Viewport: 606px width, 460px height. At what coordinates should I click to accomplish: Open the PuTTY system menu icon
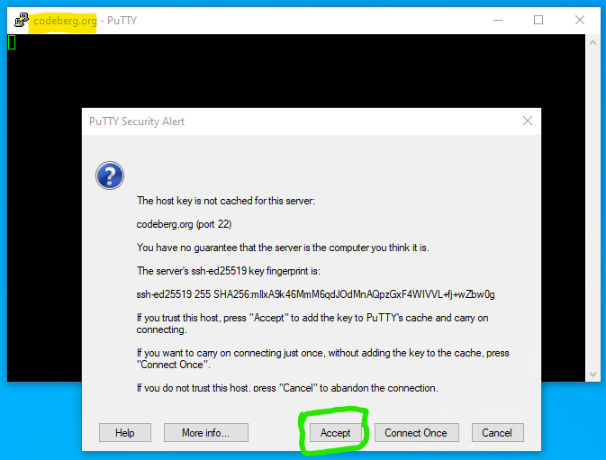(x=22, y=20)
